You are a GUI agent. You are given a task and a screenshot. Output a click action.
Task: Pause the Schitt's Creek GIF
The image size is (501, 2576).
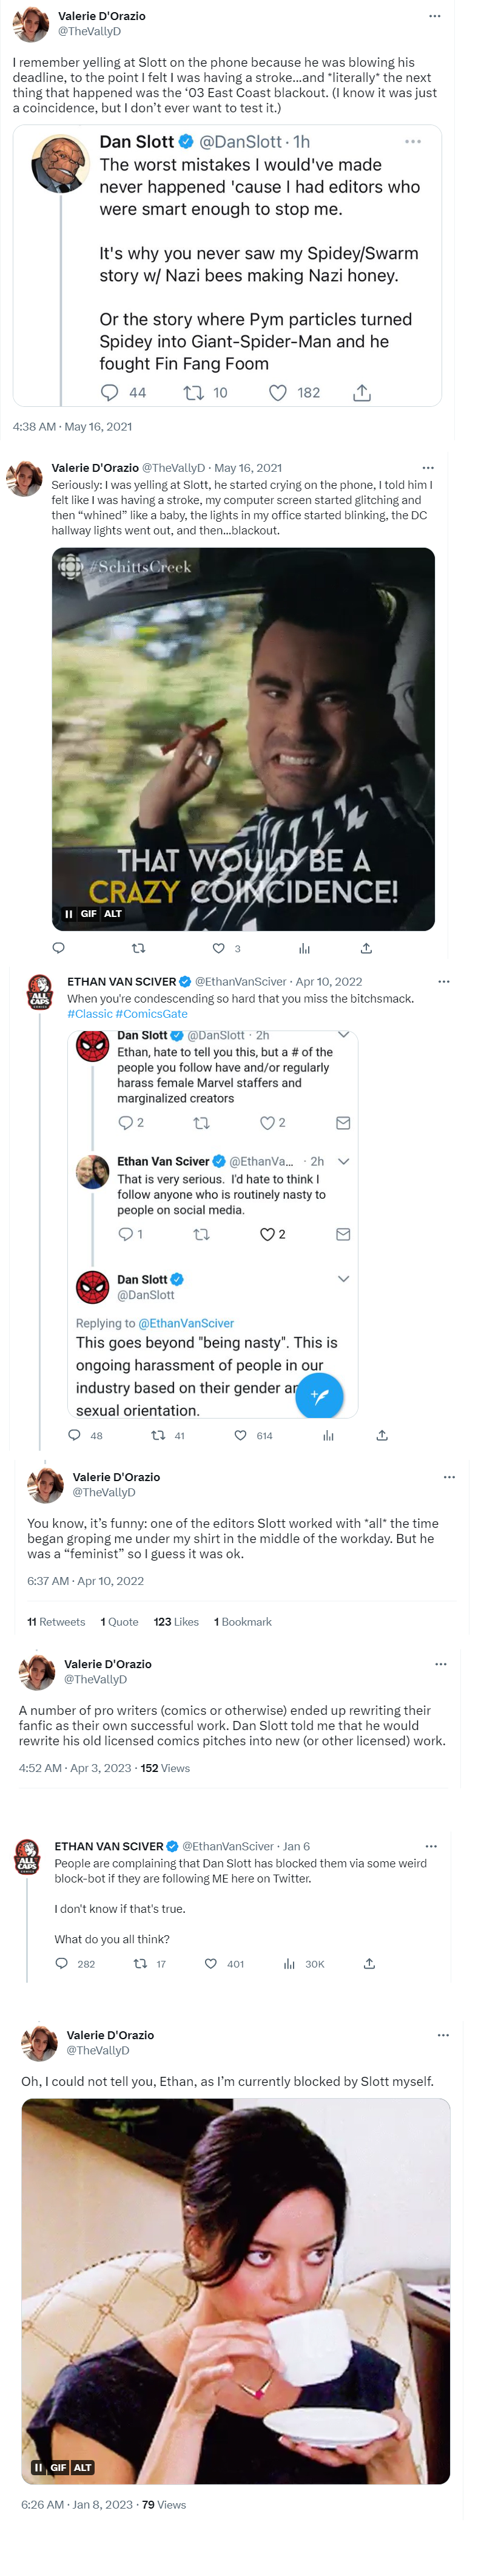(68, 914)
